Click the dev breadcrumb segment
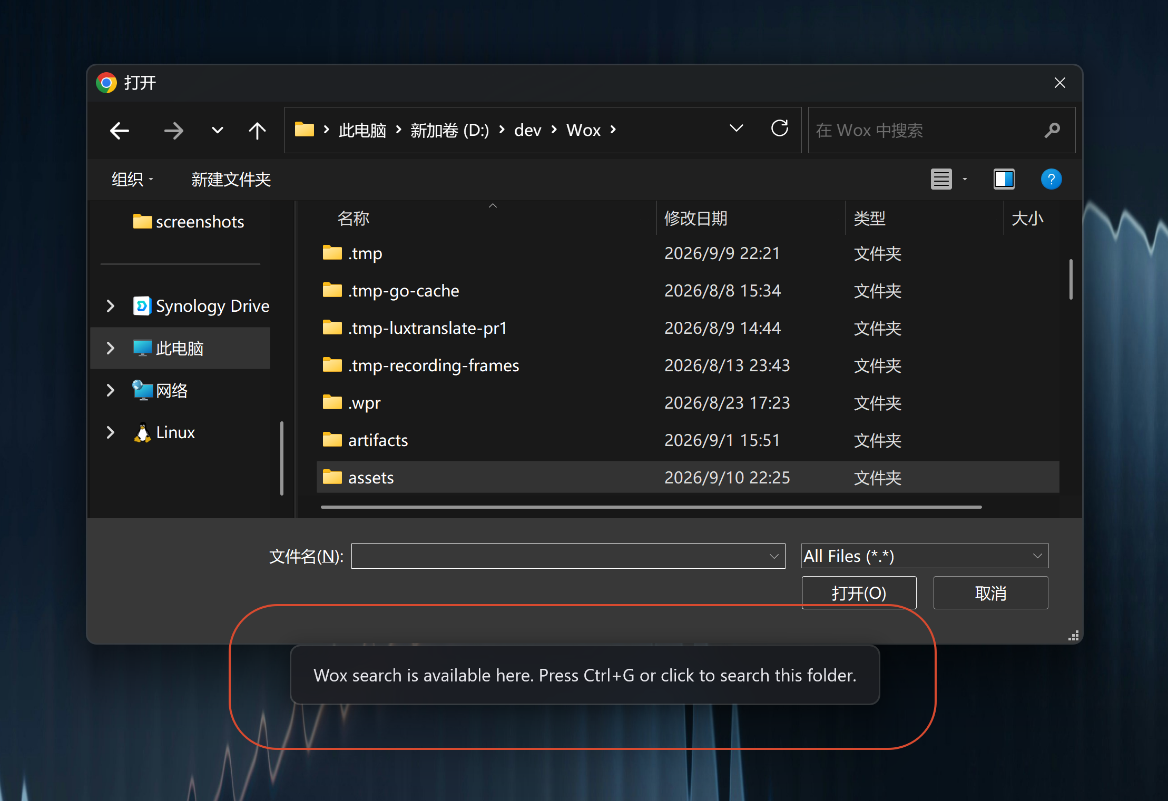 pyautogui.click(x=528, y=130)
